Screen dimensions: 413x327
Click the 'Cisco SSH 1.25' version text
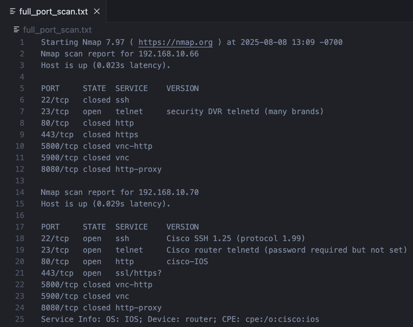click(199, 239)
